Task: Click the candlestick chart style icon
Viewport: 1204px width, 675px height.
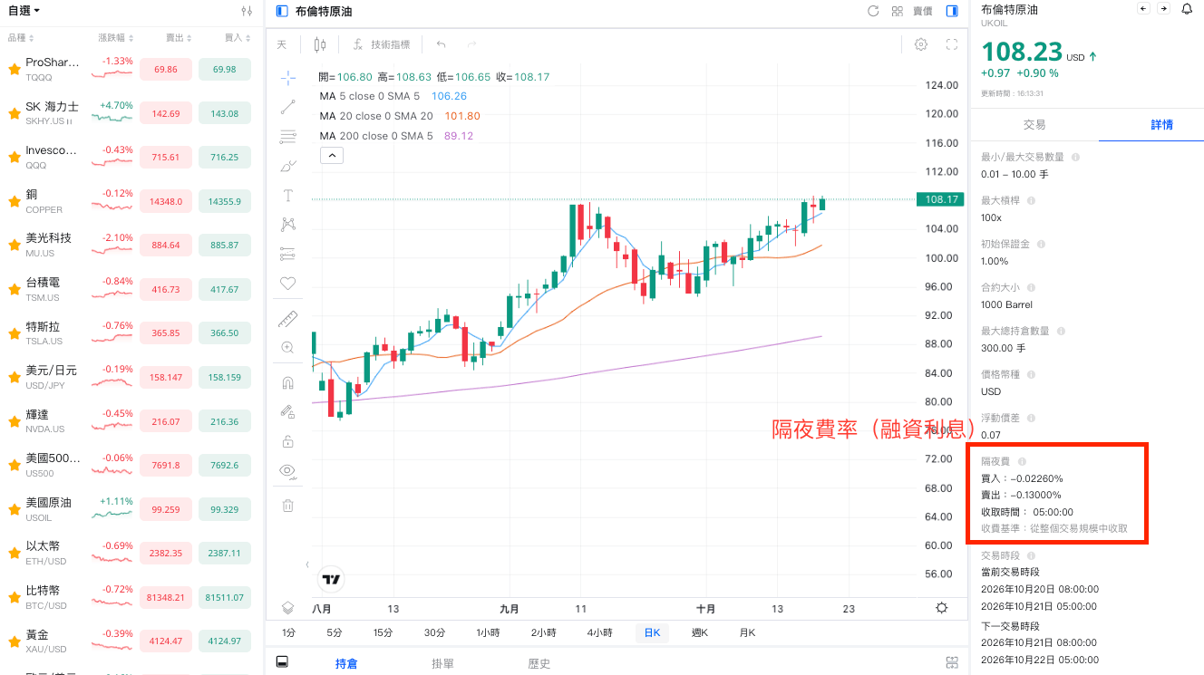Action: (x=320, y=44)
